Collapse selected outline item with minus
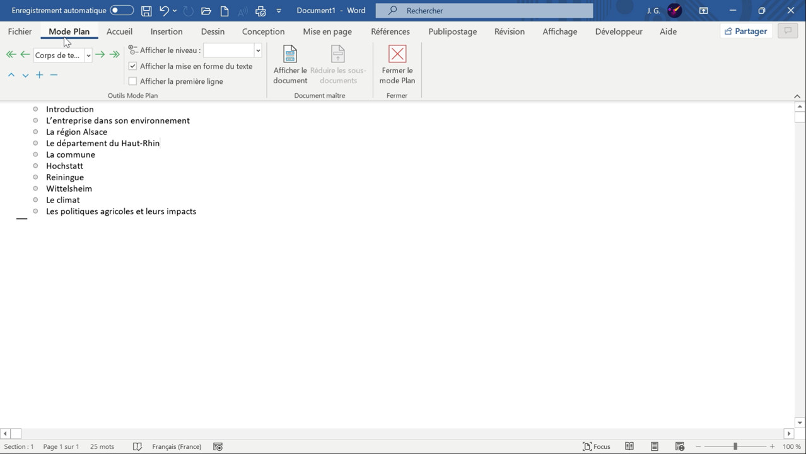 pyautogui.click(x=54, y=75)
